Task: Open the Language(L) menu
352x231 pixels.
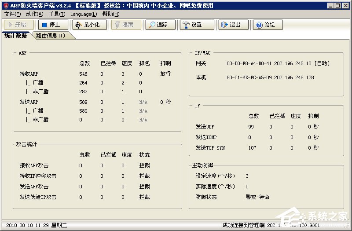Action: (x=84, y=14)
